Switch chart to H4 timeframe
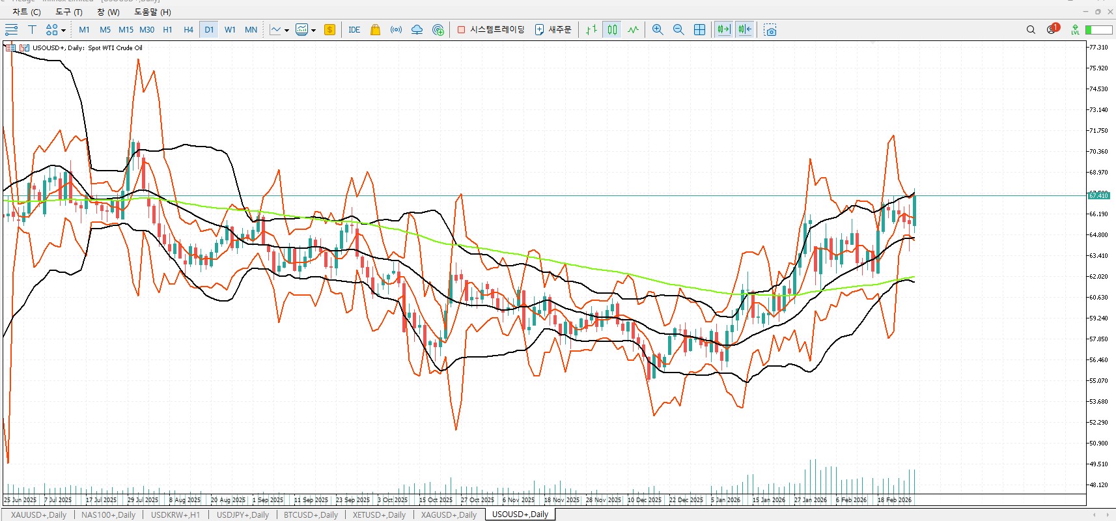 (188, 29)
